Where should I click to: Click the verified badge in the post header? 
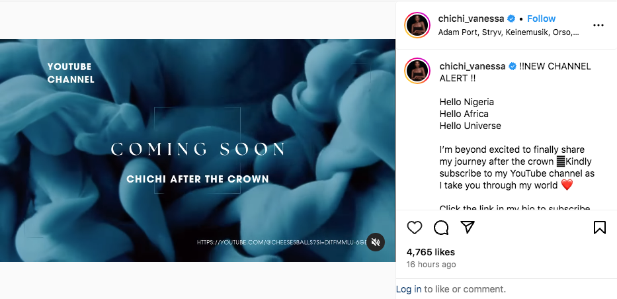511,19
